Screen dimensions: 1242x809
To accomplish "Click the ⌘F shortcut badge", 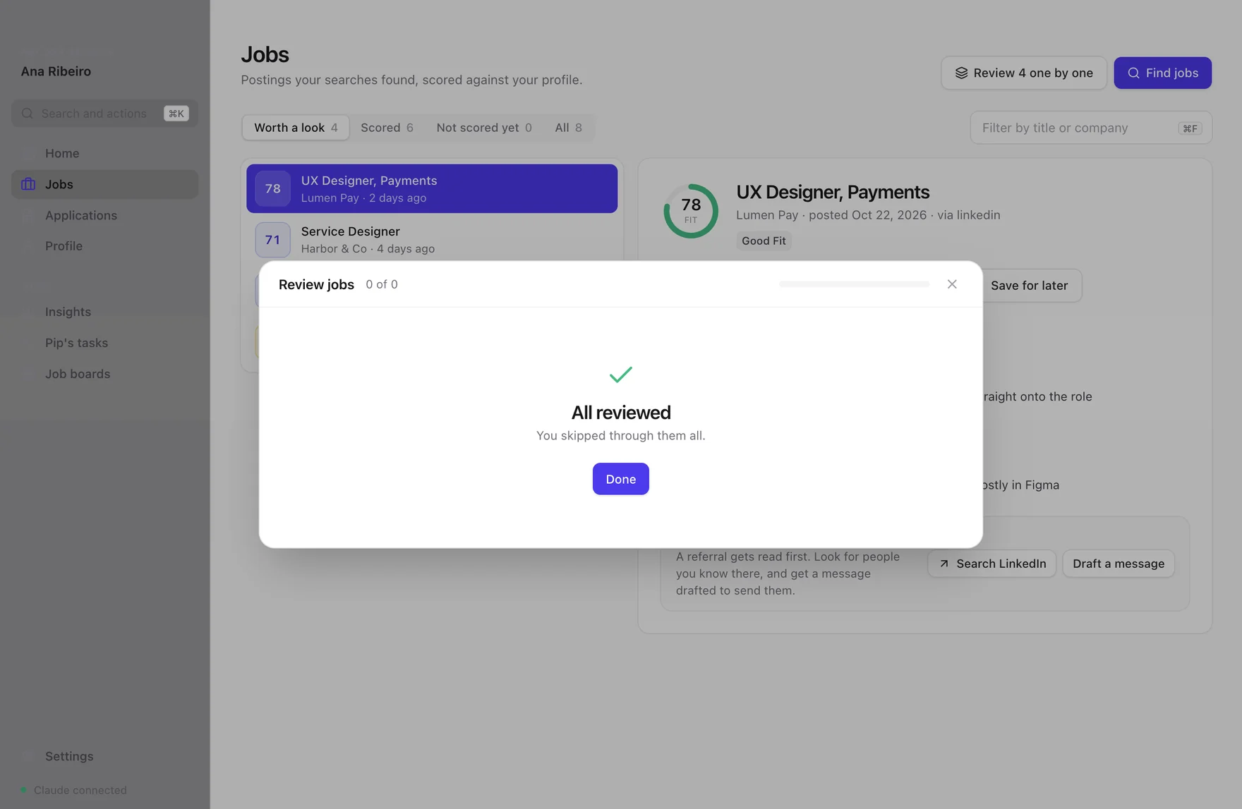I will 1190,128.
